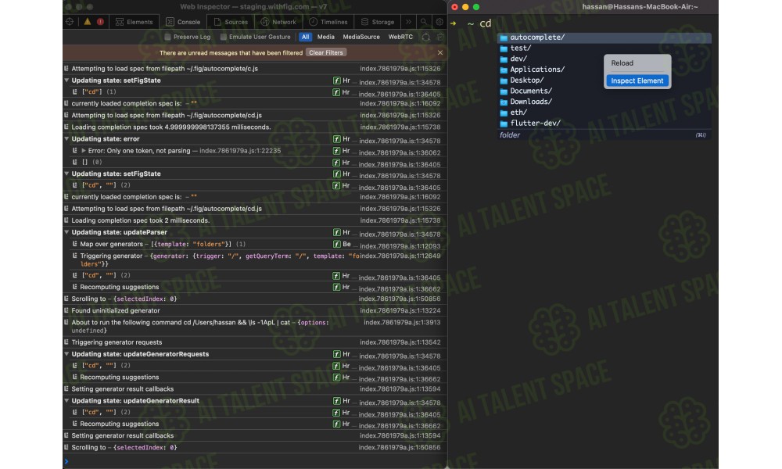Image resolution: width=782 pixels, height=469 pixels.
Task: Collapse the 'Updating state: error' group
Action: tap(66, 139)
